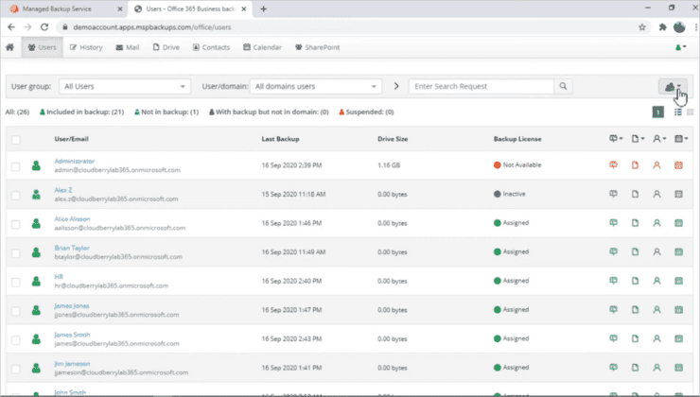
Task: Select the Alice Alisson row checkbox
Action: click(16, 224)
